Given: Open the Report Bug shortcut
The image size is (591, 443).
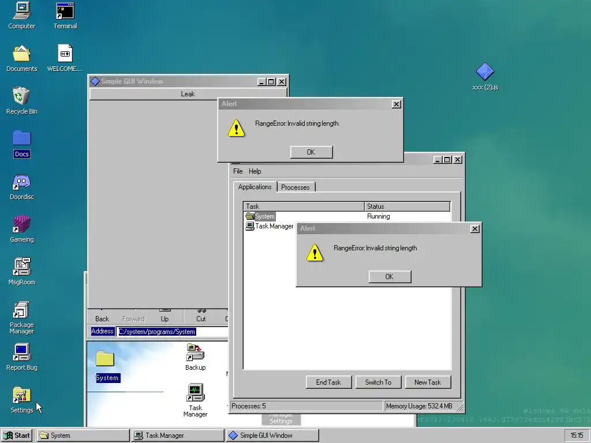Looking at the screenshot, I should pos(21,357).
